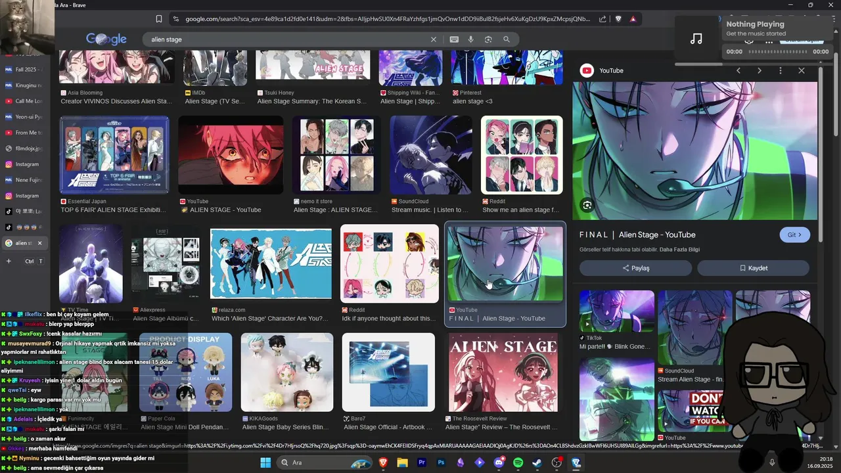
Task: Open site settings icon beside the URL
Action: click(175, 19)
